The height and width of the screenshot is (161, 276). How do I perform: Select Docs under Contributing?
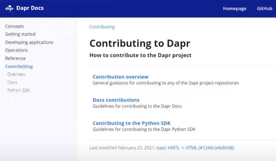[x=12, y=82]
